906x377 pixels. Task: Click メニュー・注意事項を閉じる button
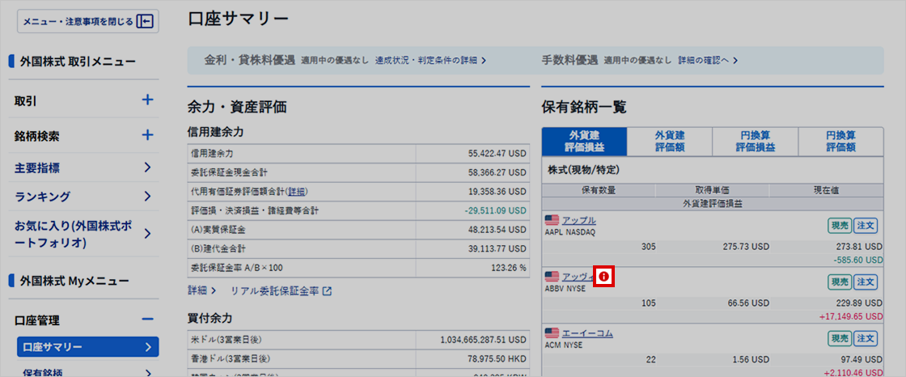pyautogui.click(x=88, y=22)
